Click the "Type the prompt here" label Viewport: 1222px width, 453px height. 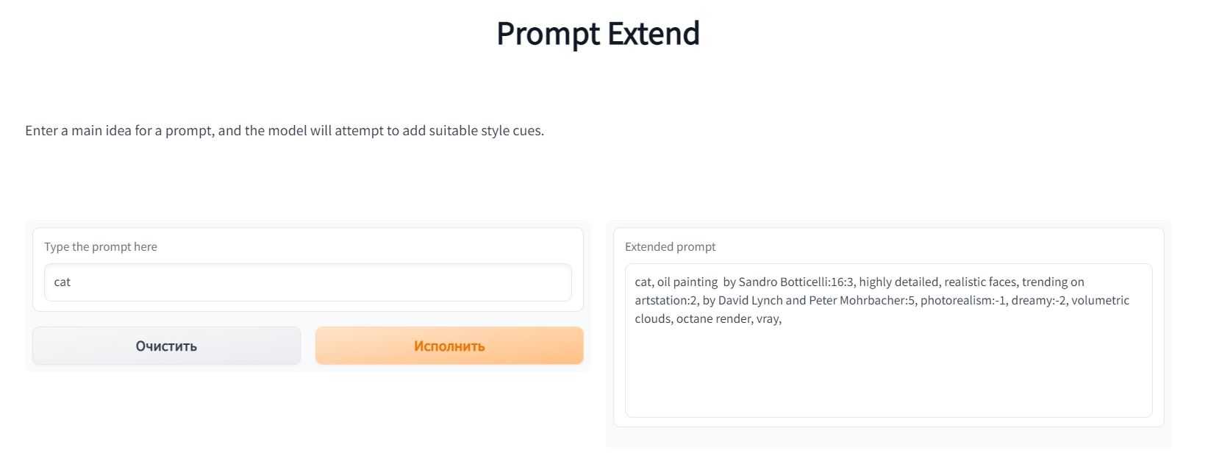(x=101, y=247)
